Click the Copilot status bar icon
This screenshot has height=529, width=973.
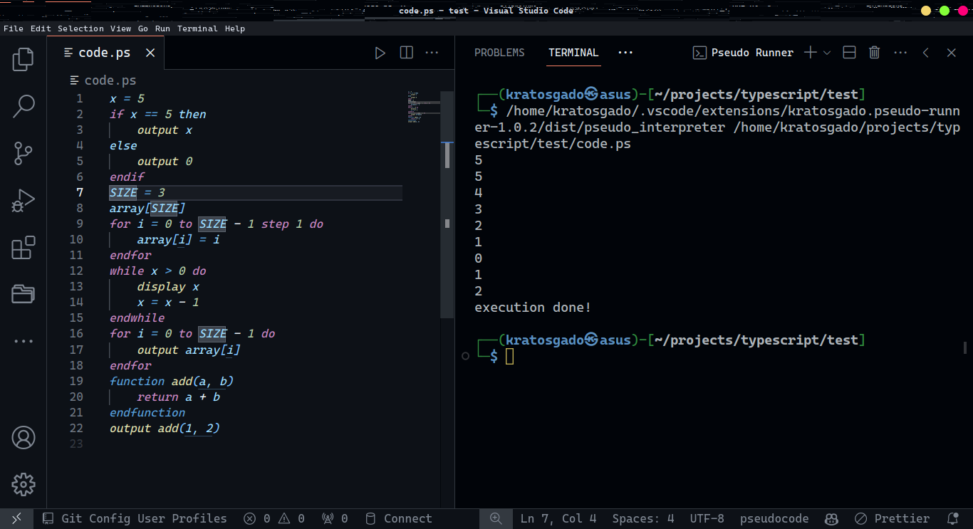(x=831, y=518)
